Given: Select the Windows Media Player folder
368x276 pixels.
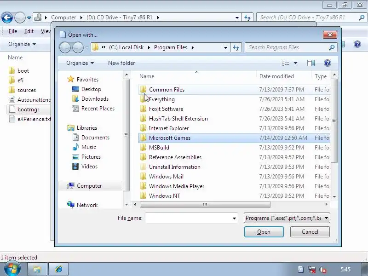Looking at the screenshot, I should click(234, 186).
